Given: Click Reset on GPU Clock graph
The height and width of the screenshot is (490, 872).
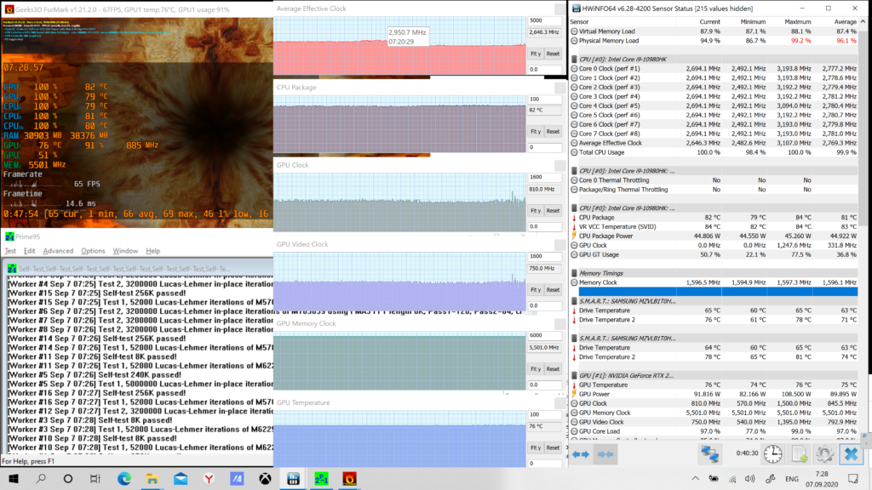Looking at the screenshot, I should 553,211.
